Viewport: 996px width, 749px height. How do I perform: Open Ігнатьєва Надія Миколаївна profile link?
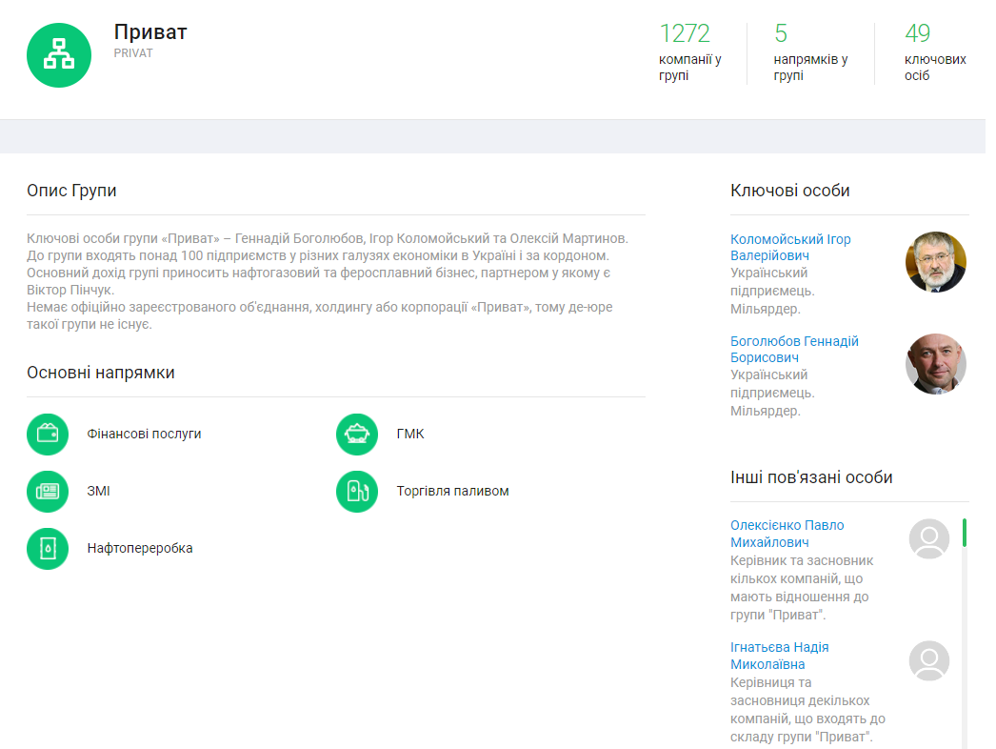coord(779,656)
